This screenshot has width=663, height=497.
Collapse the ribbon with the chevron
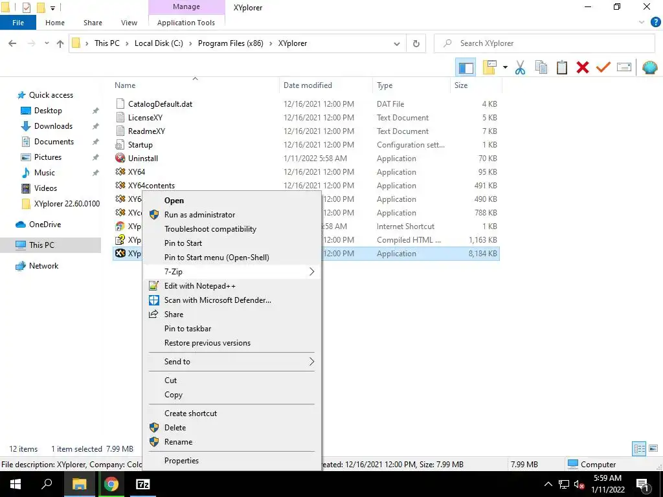(642, 23)
